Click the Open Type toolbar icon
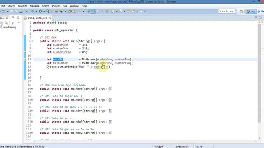This screenshot has height=148, width=264. tap(70, 11)
